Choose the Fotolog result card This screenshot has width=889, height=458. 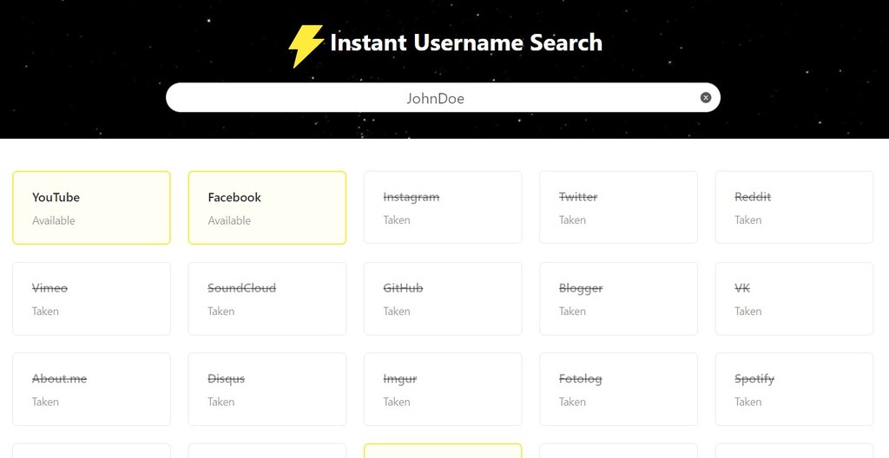(x=618, y=389)
